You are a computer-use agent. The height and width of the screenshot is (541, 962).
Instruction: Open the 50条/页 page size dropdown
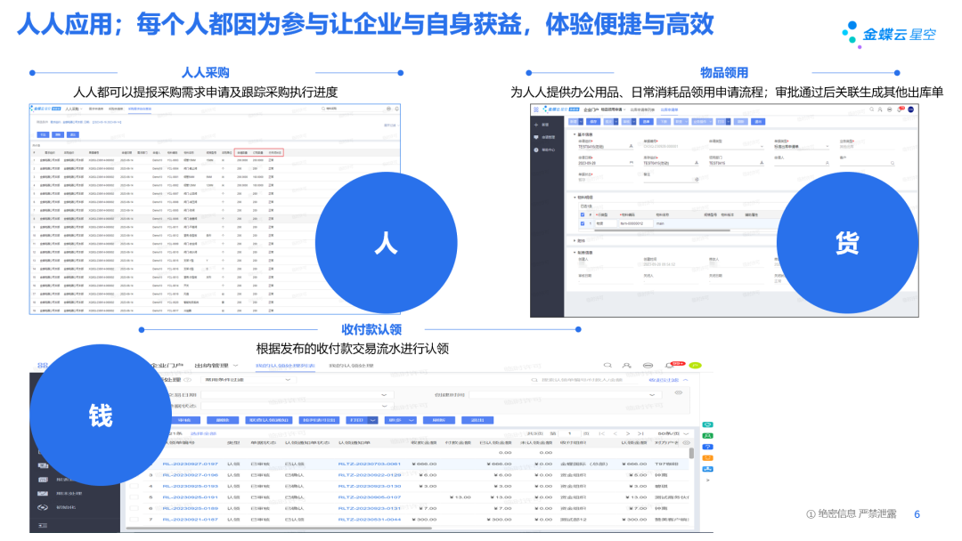[673, 434]
